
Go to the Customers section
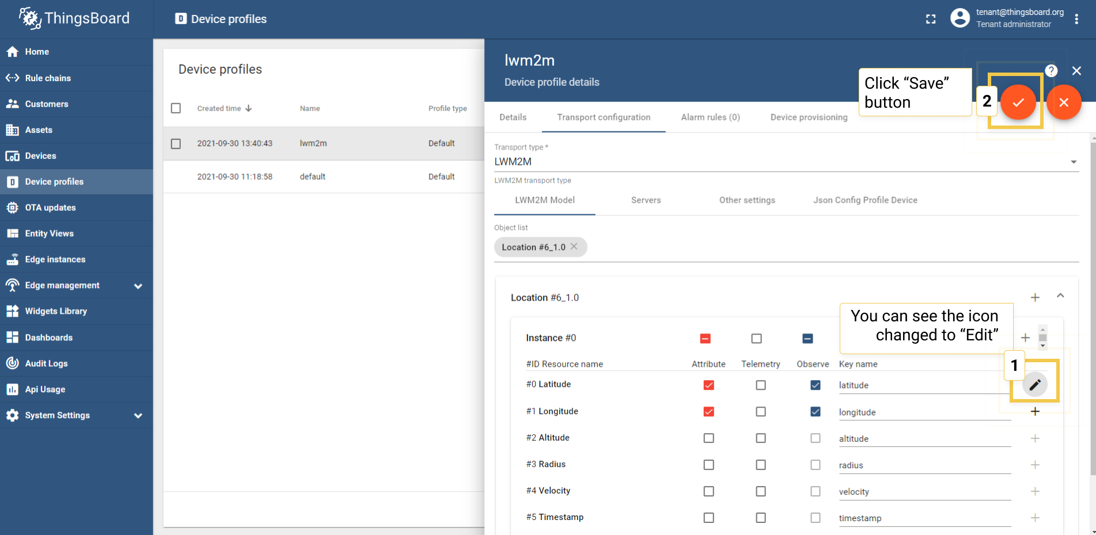[x=76, y=104]
